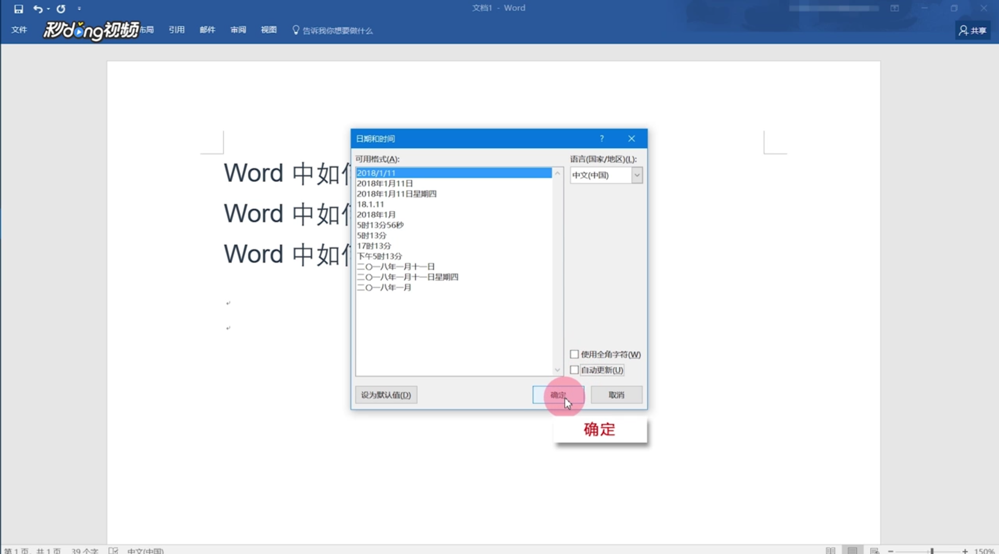Click the 设为默认值 button
The width and height of the screenshot is (999, 554).
(386, 394)
